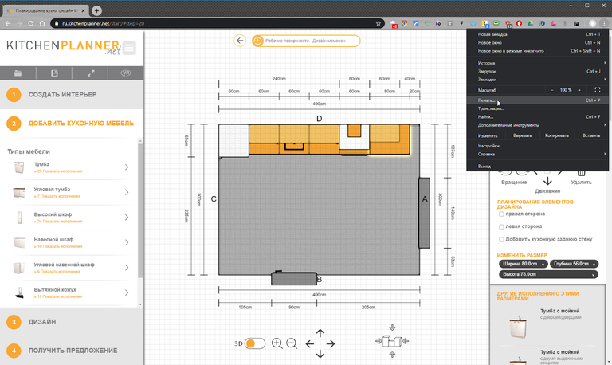612x365 pixels.
Task: Open the Высота 78.0cm dropdown
Action: pos(548,274)
